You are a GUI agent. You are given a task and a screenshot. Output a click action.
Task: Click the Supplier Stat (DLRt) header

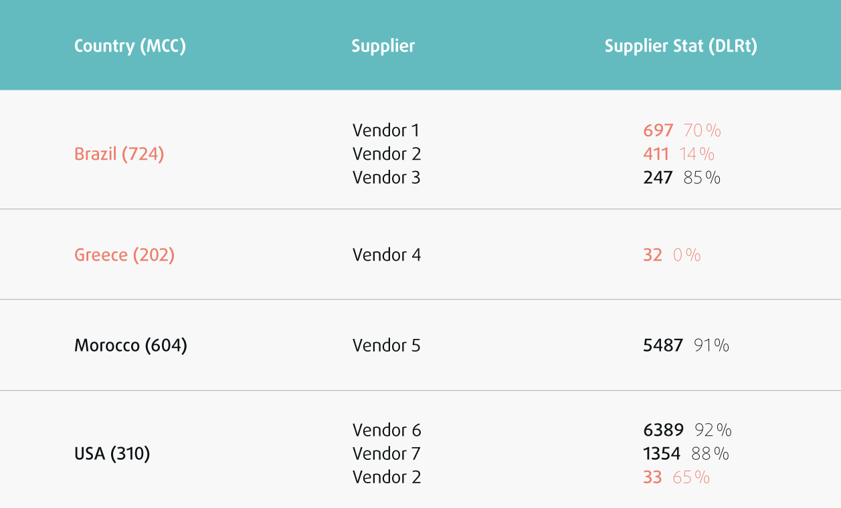pyautogui.click(x=681, y=46)
